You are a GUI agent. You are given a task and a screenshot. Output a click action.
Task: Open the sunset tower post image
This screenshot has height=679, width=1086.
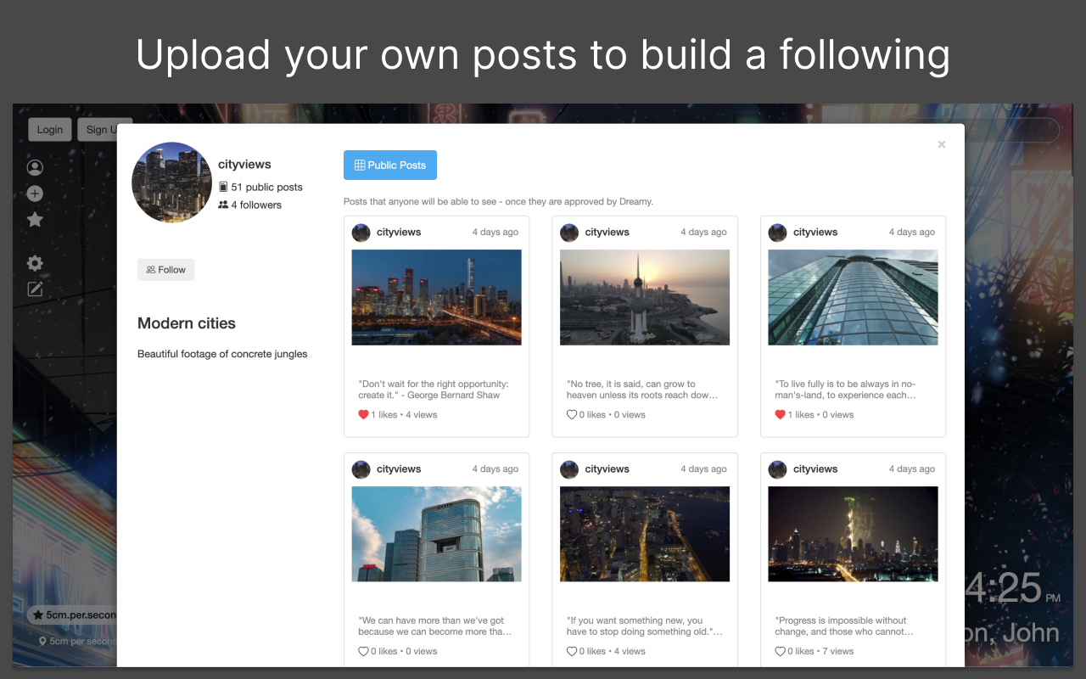click(644, 297)
